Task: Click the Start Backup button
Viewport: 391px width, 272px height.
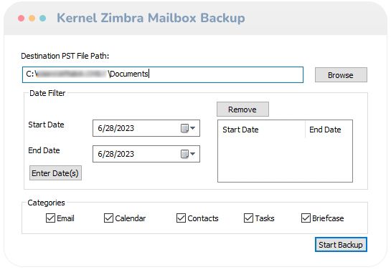Action: click(x=341, y=245)
